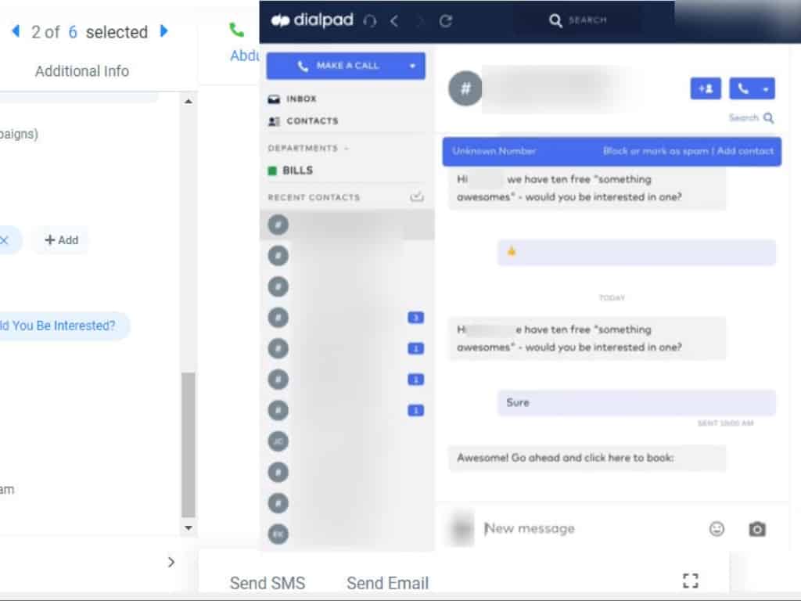Image resolution: width=801 pixels, height=601 pixels.
Task: Click Block or mark as spam link
Action: [656, 151]
